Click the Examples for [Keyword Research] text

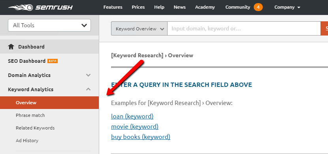pos(172,103)
